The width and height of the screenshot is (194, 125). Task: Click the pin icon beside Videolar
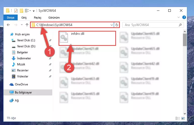[50, 76]
